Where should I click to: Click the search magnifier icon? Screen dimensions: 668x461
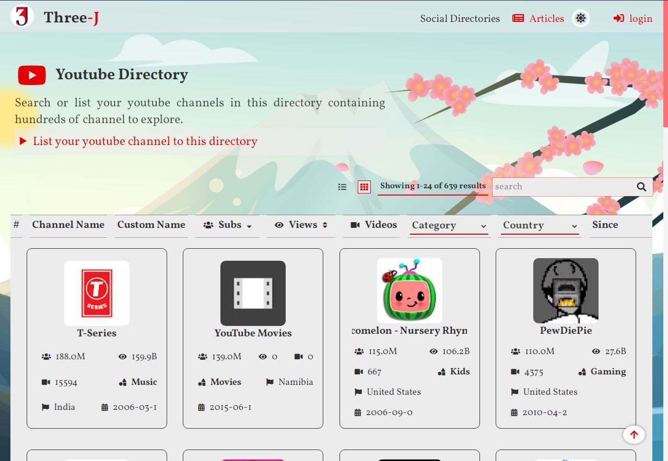coord(641,187)
